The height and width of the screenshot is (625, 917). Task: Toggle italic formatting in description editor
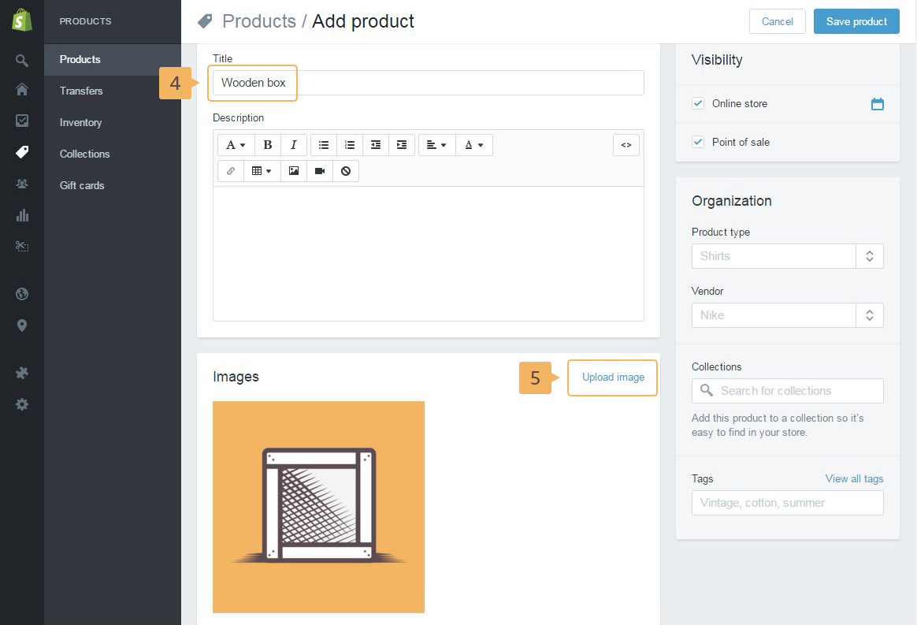pyautogui.click(x=294, y=145)
